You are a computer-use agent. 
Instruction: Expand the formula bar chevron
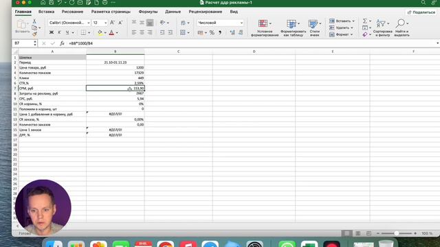[x=437, y=43]
